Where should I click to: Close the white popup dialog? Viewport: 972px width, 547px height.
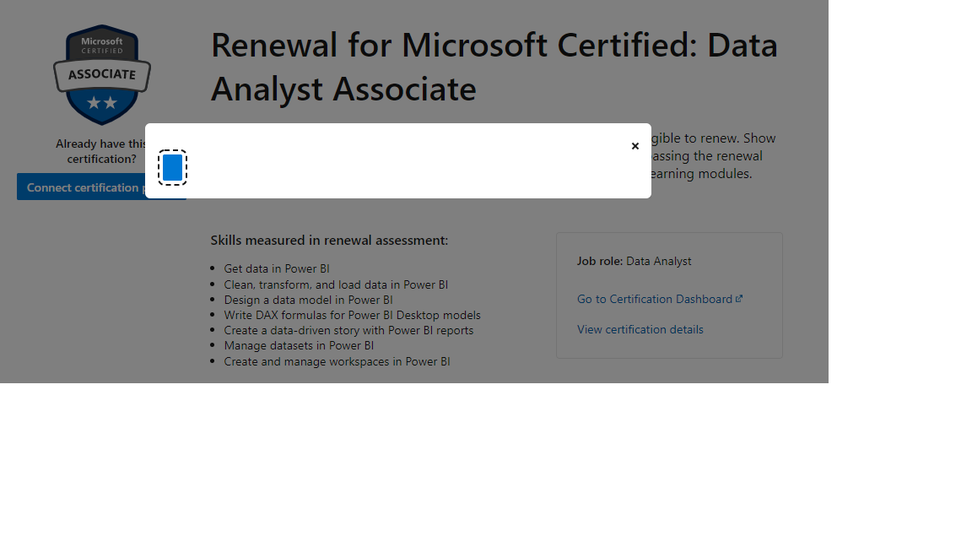[635, 145]
